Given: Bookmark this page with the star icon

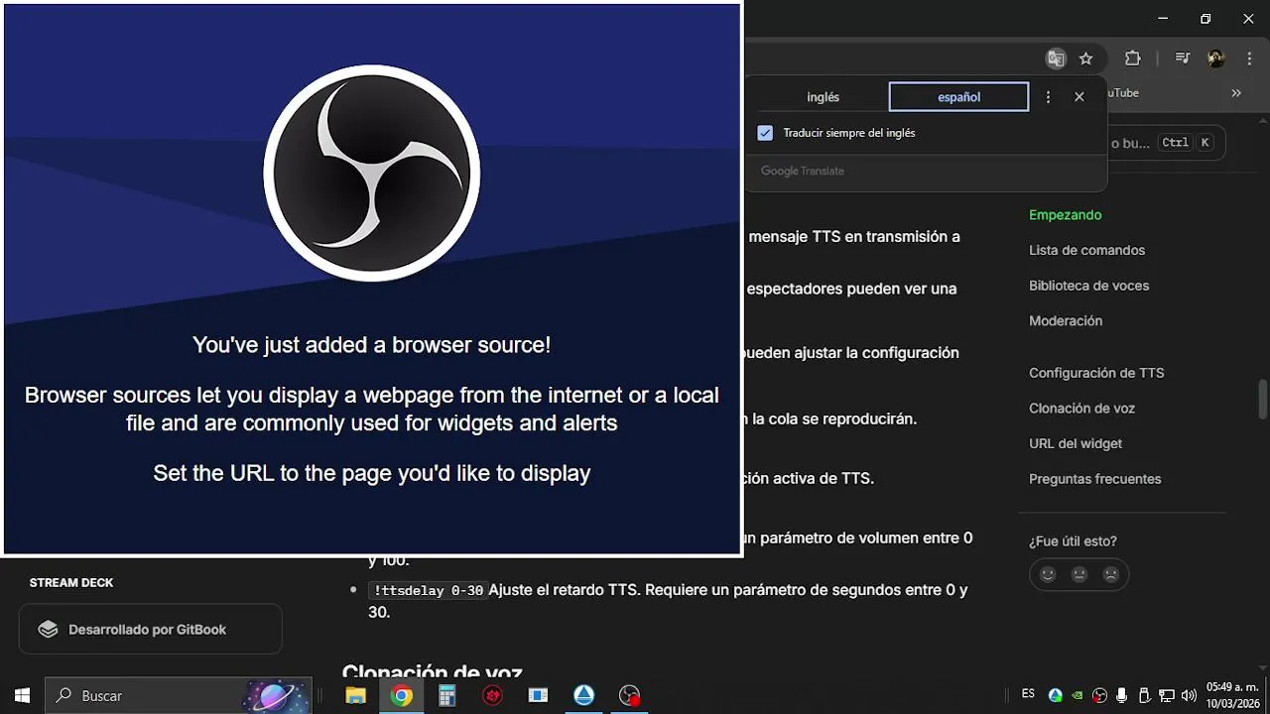Looking at the screenshot, I should pyautogui.click(x=1086, y=59).
